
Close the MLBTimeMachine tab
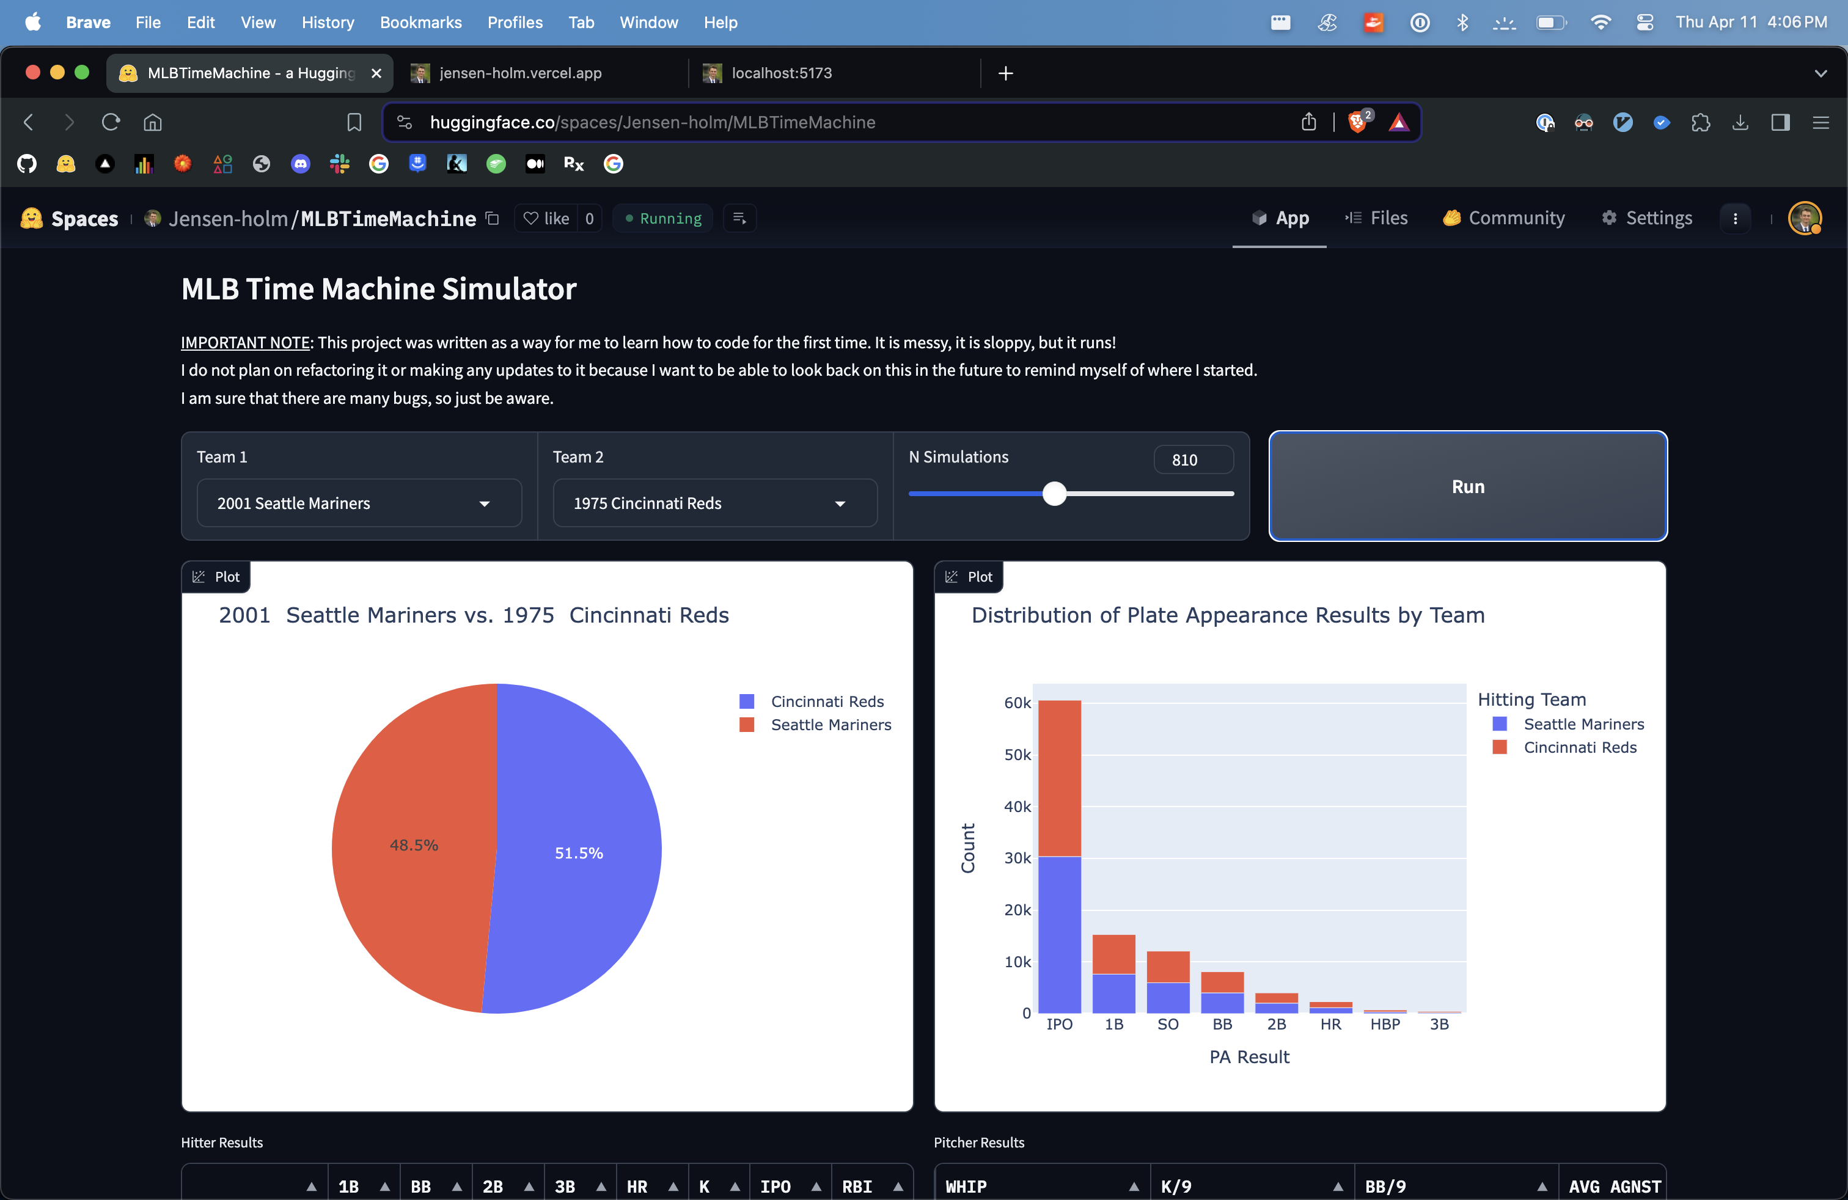tap(376, 73)
